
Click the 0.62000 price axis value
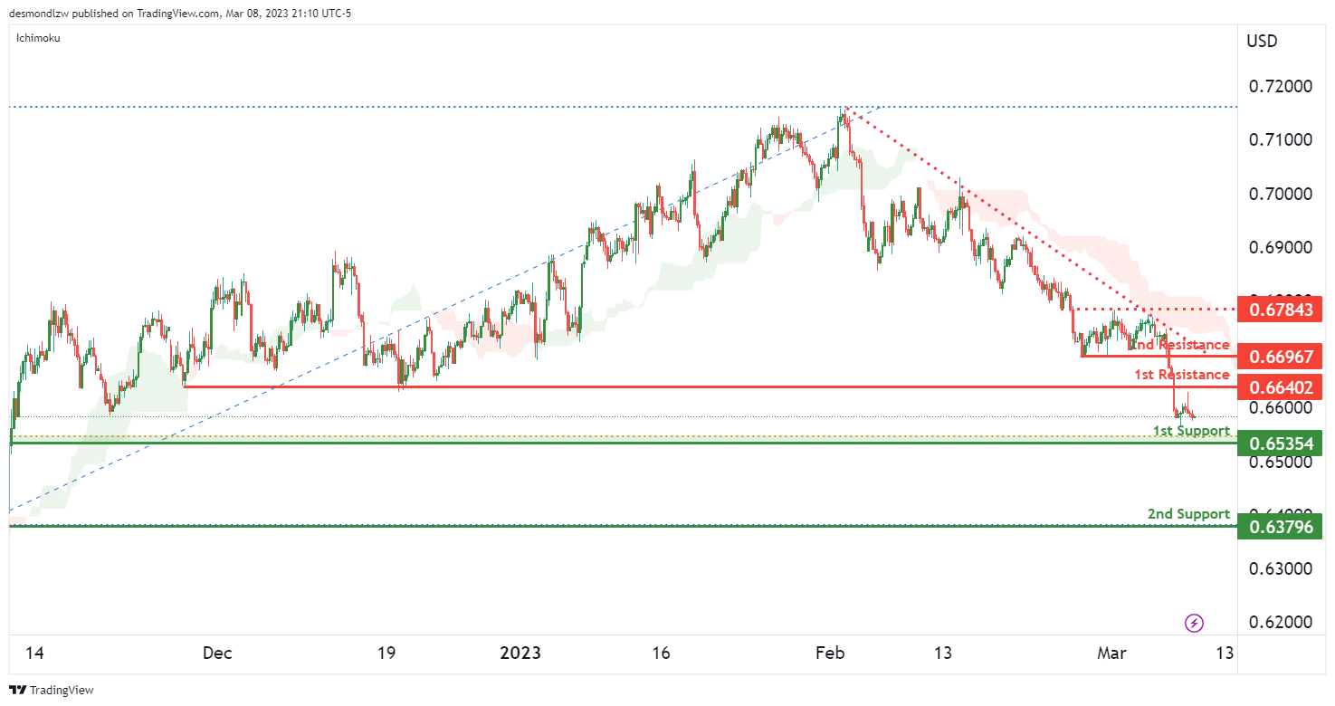click(x=1280, y=623)
